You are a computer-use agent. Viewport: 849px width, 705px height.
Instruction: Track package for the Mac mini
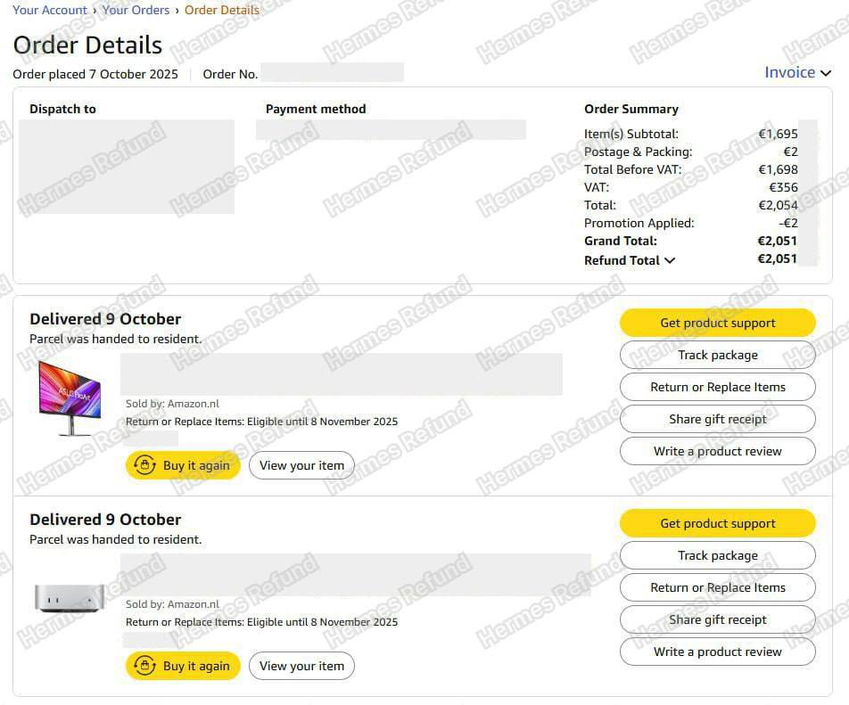point(717,555)
